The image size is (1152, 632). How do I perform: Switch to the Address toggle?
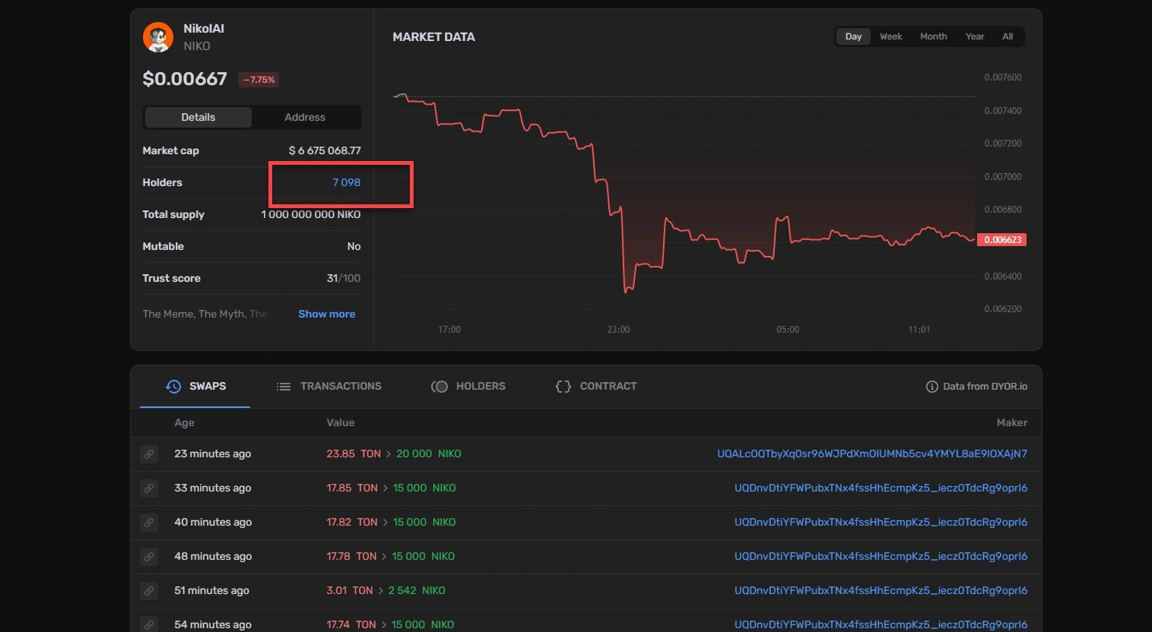click(x=304, y=117)
